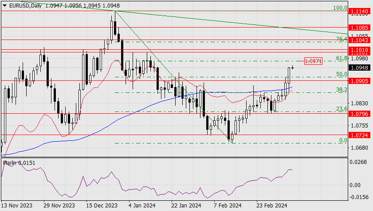Select the Fibonacci 23.6 level label
The width and height of the screenshot is (373, 211).
(342, 109)
